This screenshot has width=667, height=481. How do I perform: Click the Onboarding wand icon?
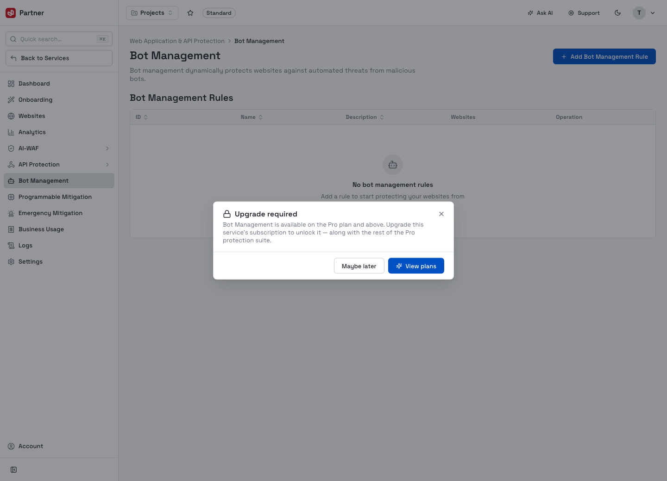point(11,100)
